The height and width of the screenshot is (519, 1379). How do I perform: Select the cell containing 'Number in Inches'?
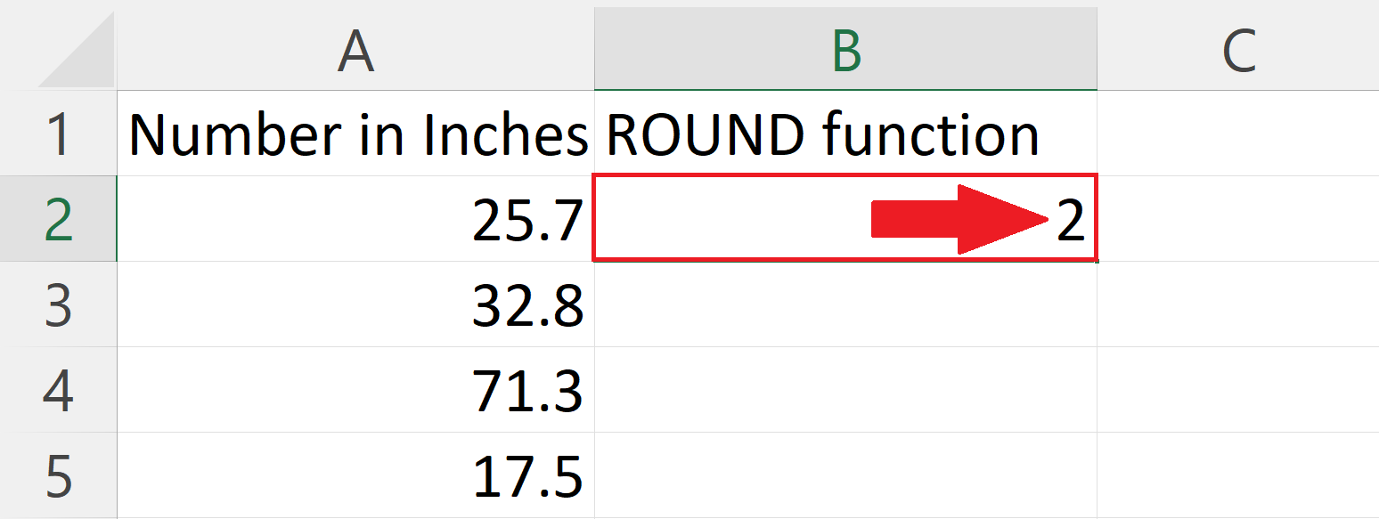355,134
